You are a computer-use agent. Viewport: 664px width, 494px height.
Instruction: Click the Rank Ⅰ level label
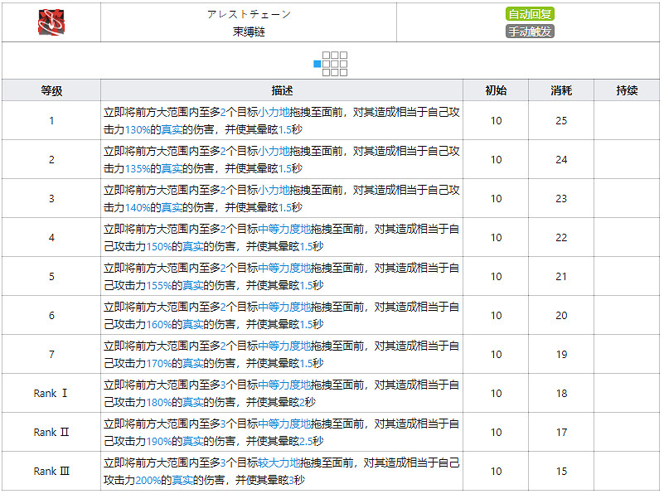pyautogui.click(x=50, y=392)
